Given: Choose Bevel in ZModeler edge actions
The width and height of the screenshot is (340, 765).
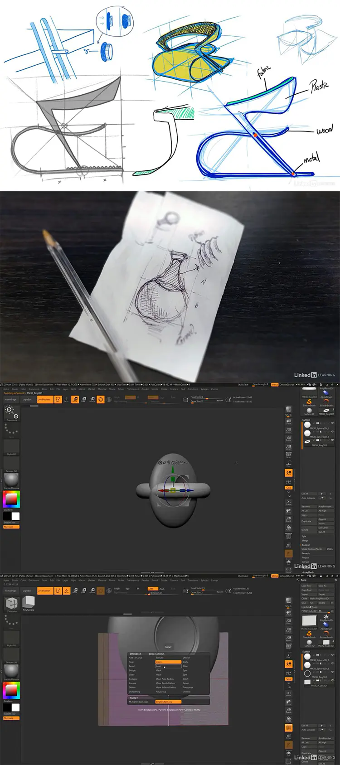Looking at the screenshot, I should 131,666.
